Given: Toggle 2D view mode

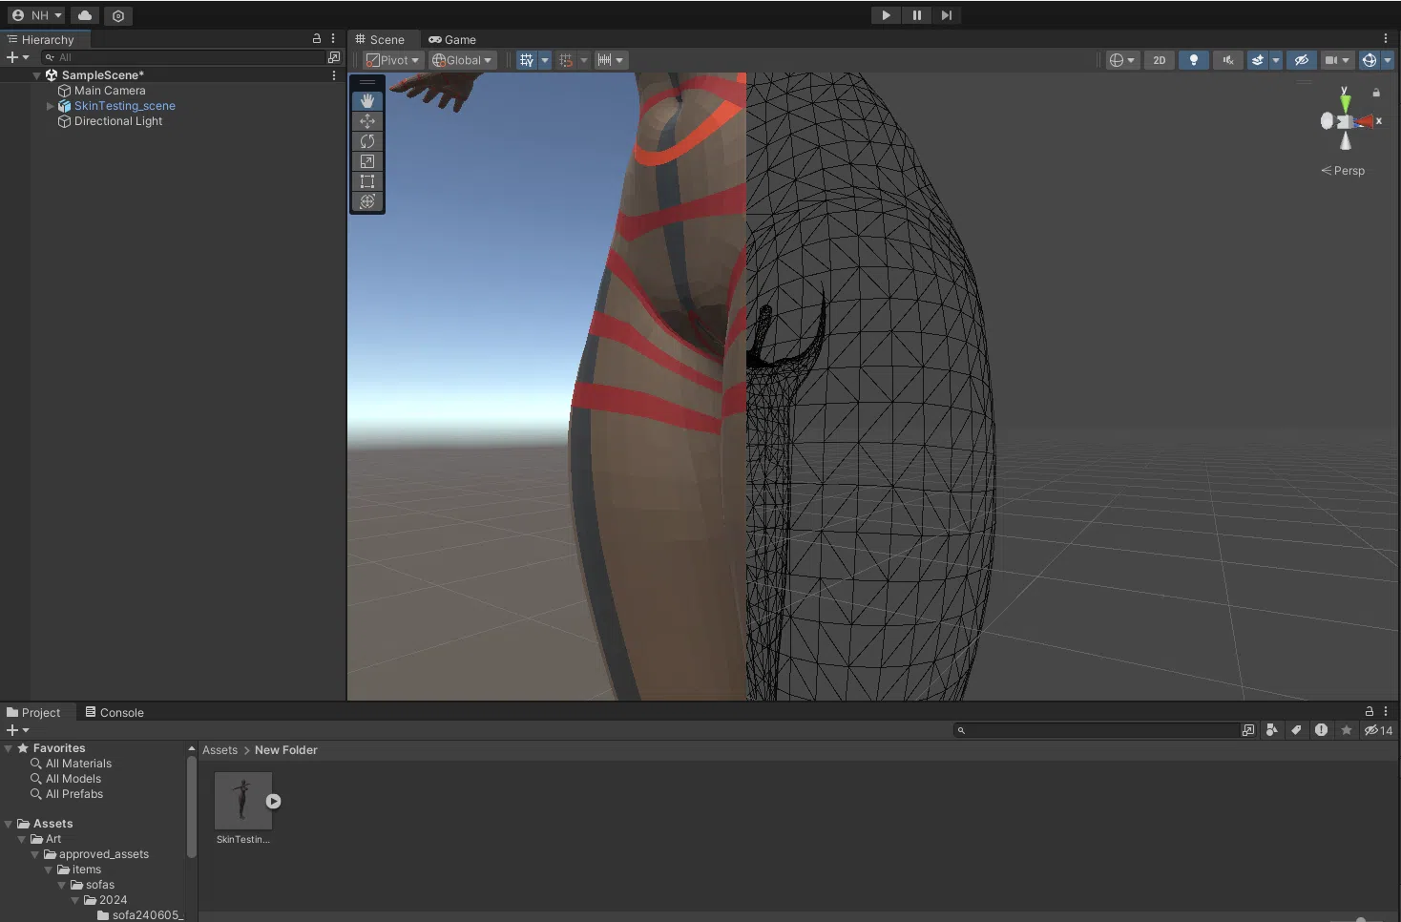Looking at the screenshot, I should tap(1160, 60).
